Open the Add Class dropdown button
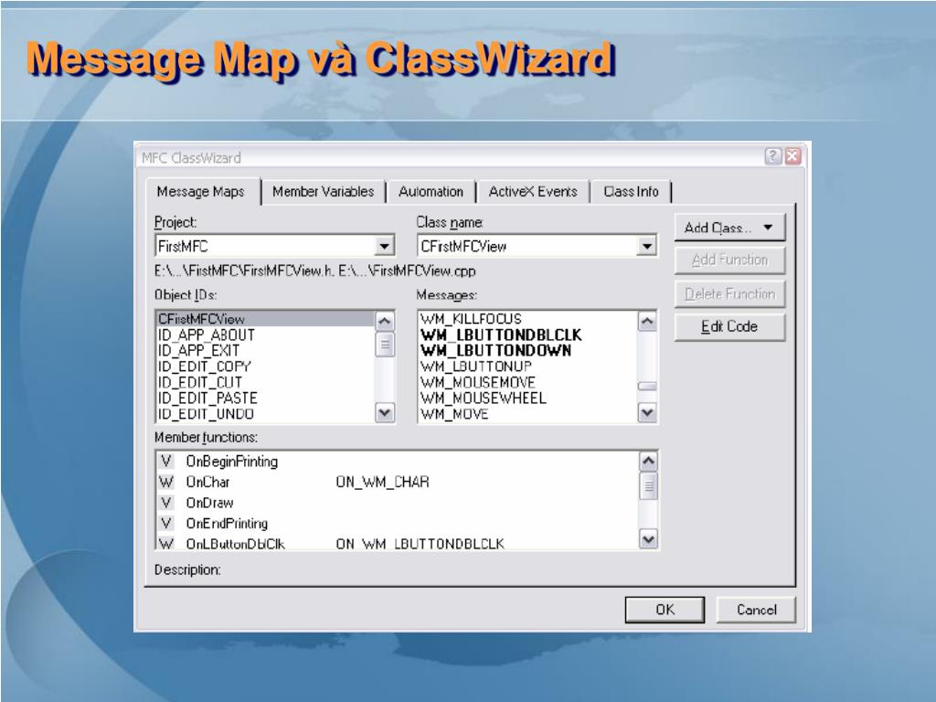Screen dimensions: 936x702 (x=729, y=228)
